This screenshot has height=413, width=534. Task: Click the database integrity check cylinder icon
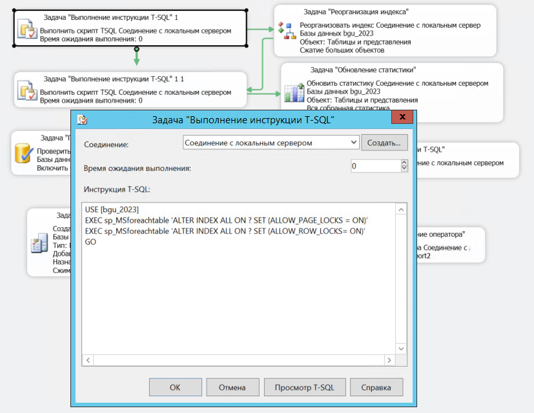click(24, 154)
